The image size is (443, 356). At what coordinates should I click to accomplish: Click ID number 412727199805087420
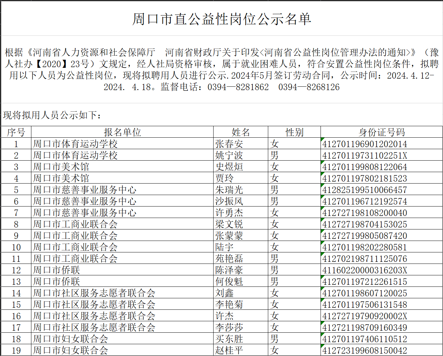point(365,236)
